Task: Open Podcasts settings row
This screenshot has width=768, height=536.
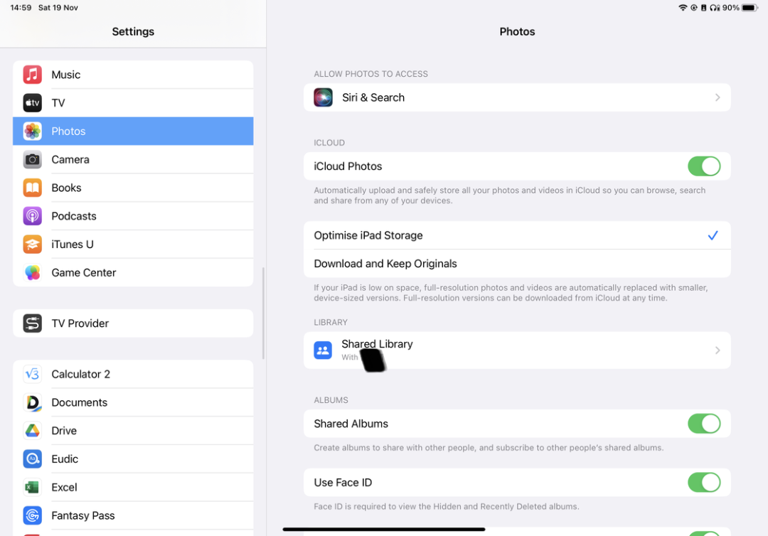Action: 133,216
